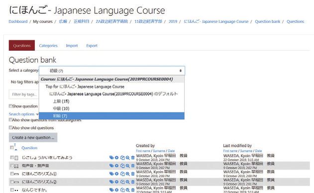
Task: Choose highlighted 初級 (7) option in list
Action: tap(111, 116)
